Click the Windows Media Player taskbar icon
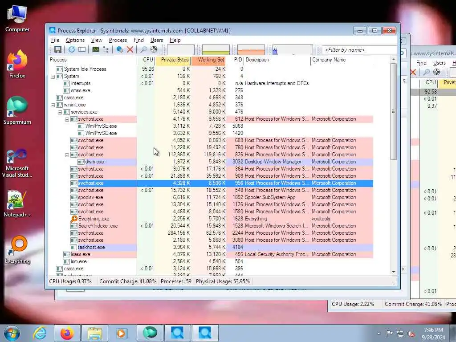This screenshot has height=342, width=456. point(121,333)
